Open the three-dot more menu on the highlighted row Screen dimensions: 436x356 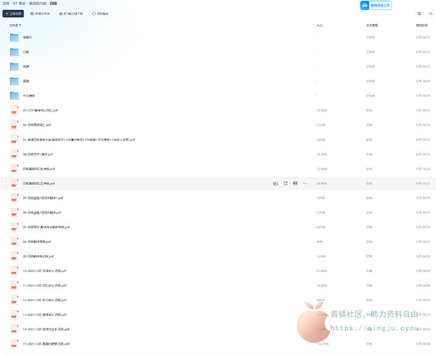pyautogui.click(x=305, y=183)
